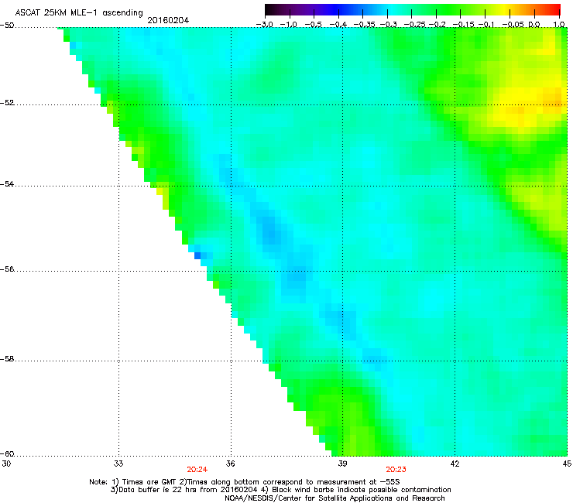573x503 pixels.
Task: Click the longitude label 33
Action: coord(118,464)
